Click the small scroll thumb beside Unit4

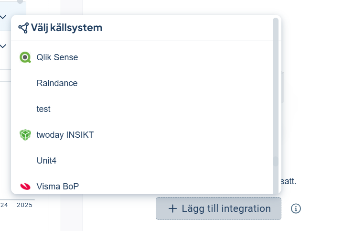click(275, 161)
